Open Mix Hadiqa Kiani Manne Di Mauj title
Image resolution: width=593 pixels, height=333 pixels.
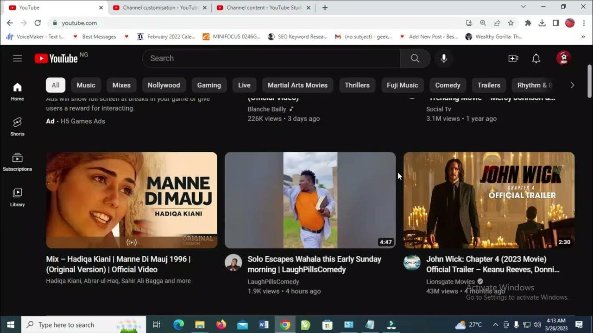118,264
